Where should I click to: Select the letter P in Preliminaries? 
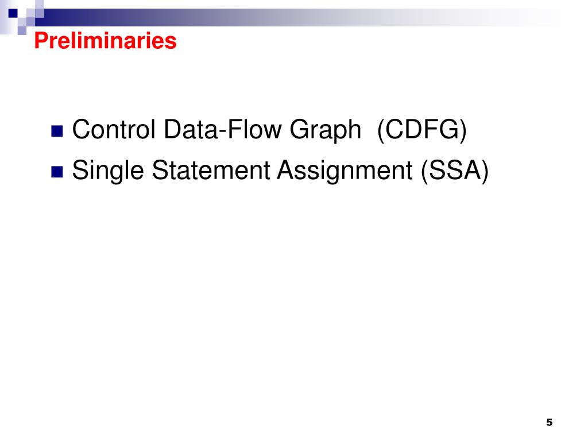(x=41, y=41)
